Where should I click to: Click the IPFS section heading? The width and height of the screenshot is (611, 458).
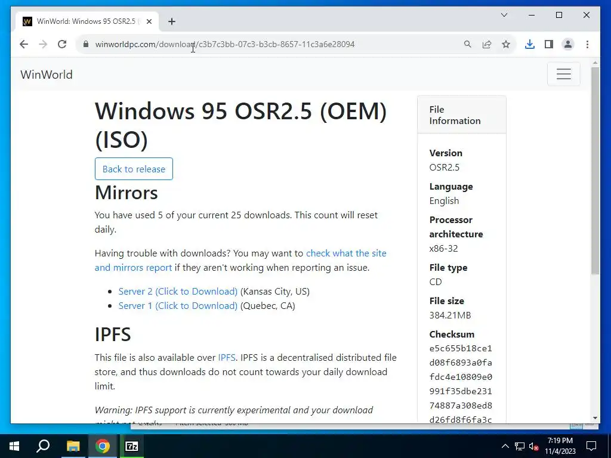click(113, 334)
